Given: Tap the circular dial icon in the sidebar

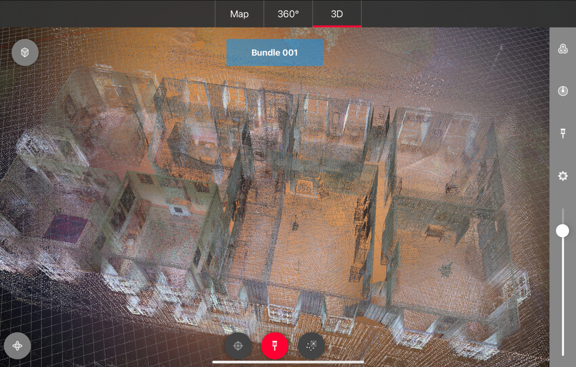Looking at the screenshot, I should [x=563, y=91].
